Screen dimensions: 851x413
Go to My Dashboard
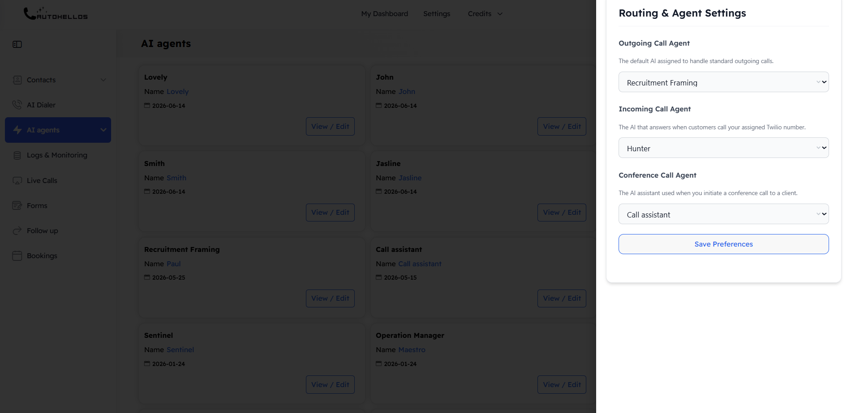click(384, 14)
